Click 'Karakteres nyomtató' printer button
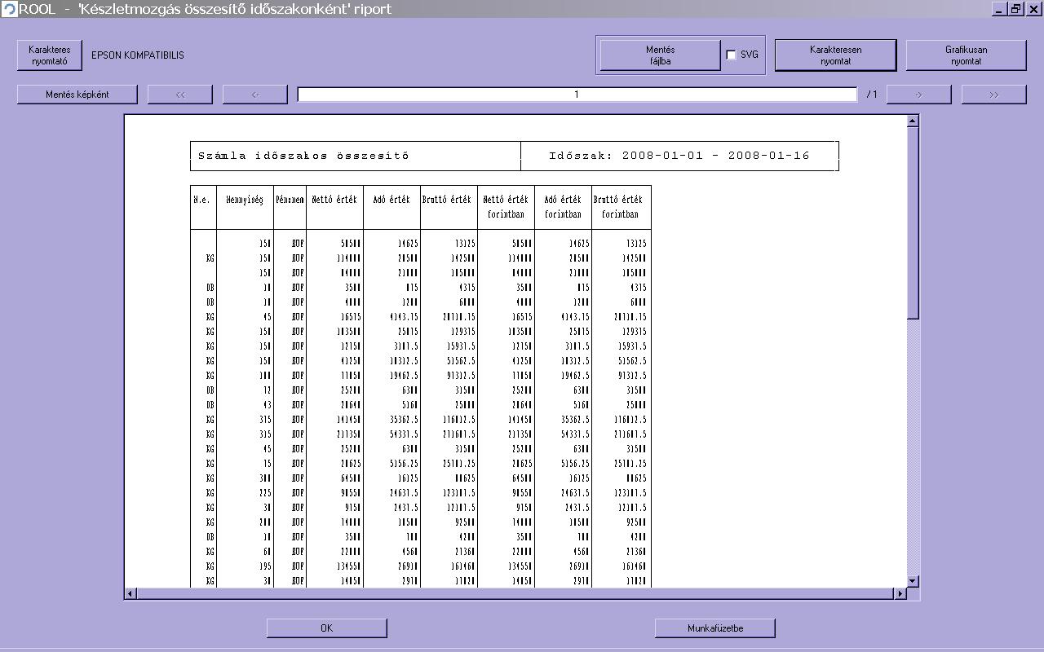This screenshot has height=652, width=1044. click(x=50, y=55)
